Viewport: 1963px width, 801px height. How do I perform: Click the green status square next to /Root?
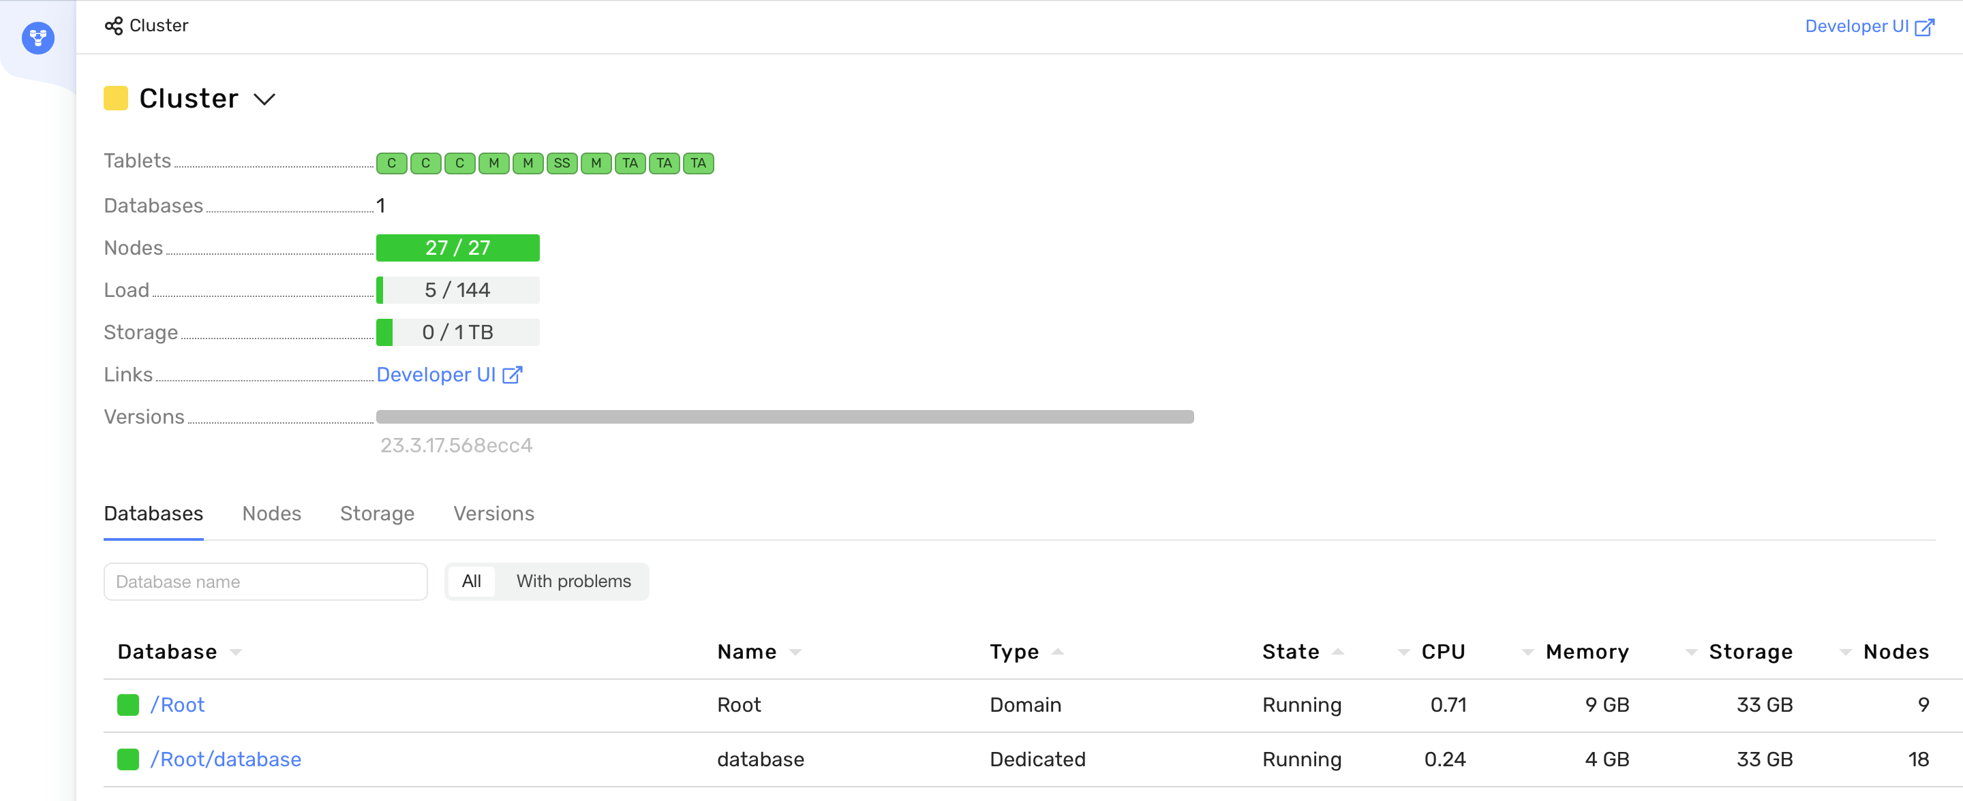tap(127, 705)
